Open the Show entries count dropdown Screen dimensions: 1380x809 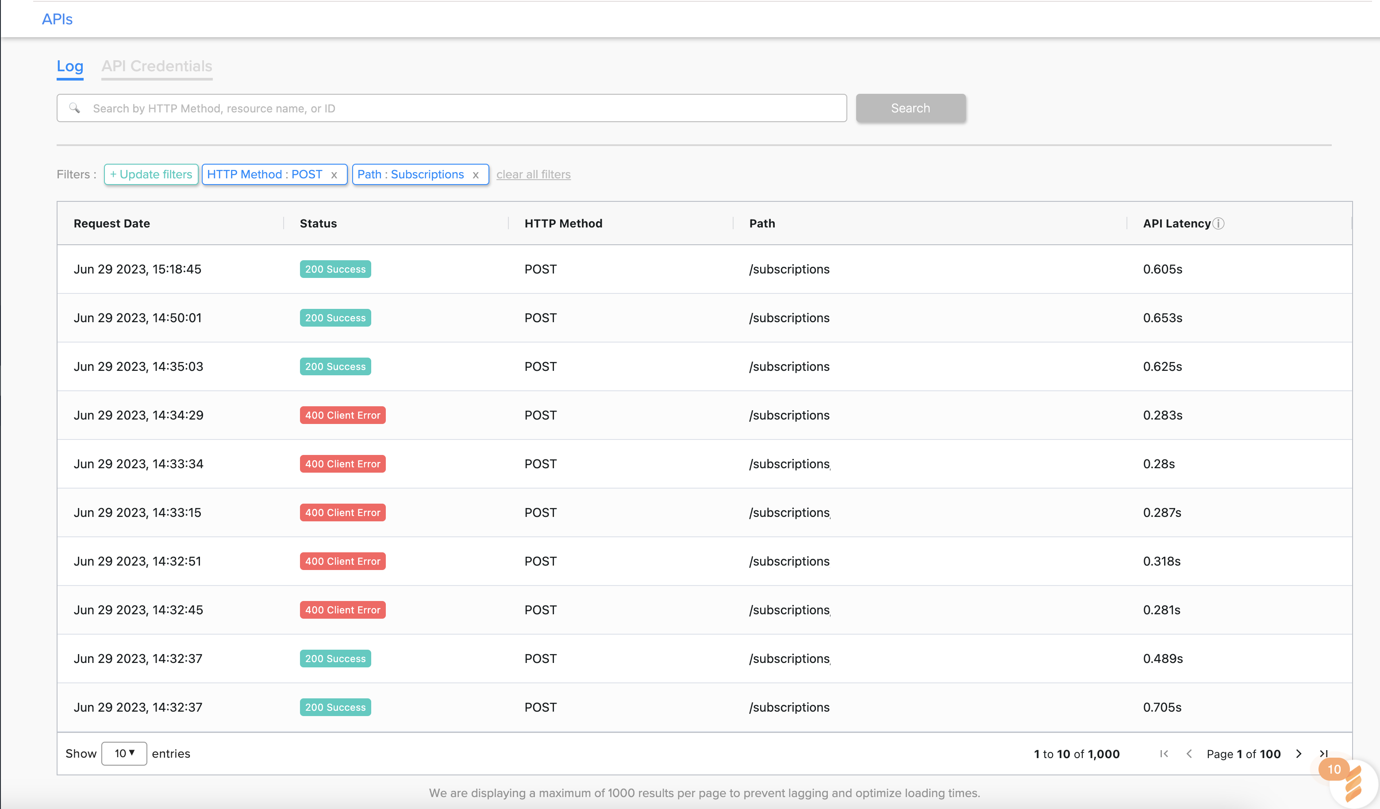coord(124,754)
